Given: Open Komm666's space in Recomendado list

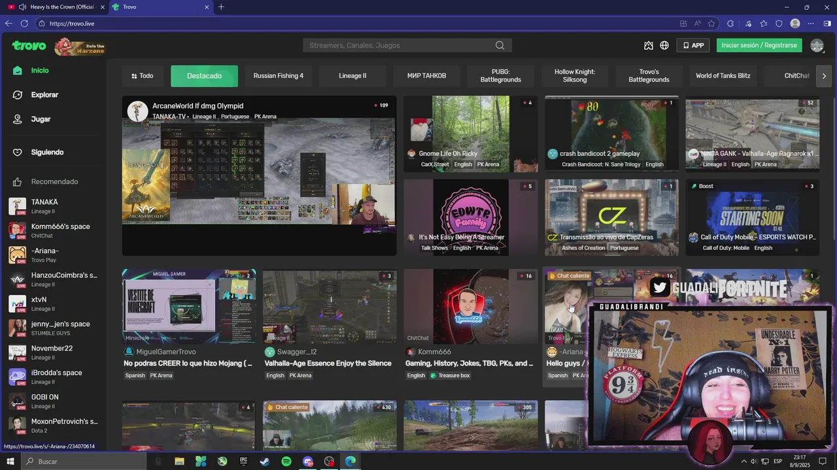Looking at the screenshot, I should tap(54, 230).
